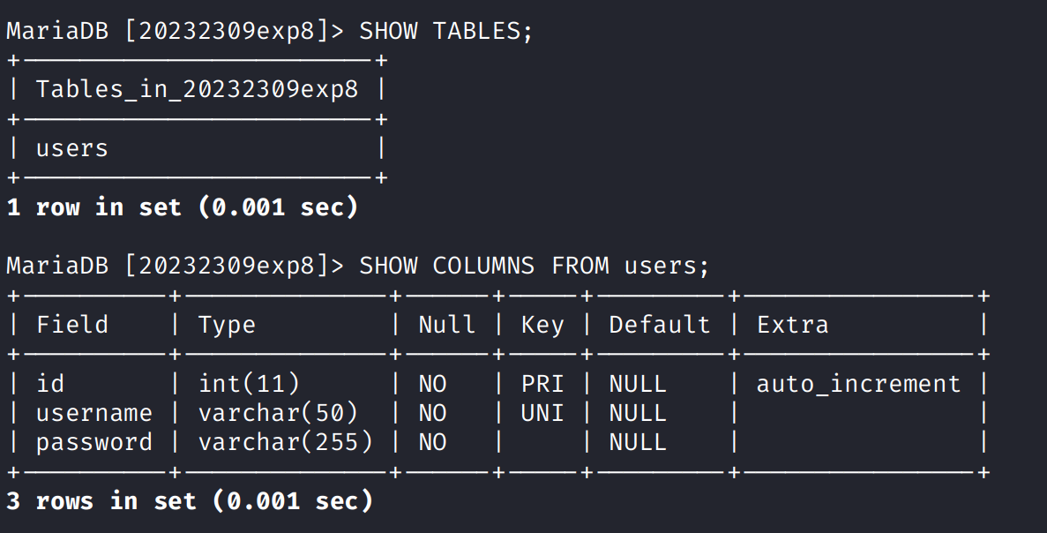Click the Null column header
Viewport: 1047px width, 533px height.
click(446, 325)
